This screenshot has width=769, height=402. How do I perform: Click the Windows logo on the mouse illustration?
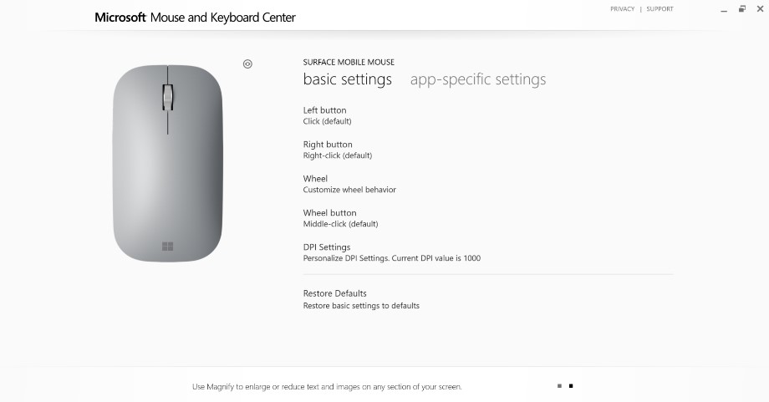pyautogui.click(x=168, y=246)
